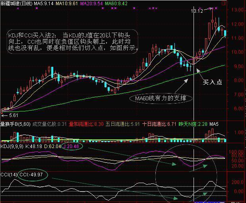The height and width of the screenshot is (203, 246).
Task: Click the 200.0 CCI axis value
Action: (x=237, y=182)
